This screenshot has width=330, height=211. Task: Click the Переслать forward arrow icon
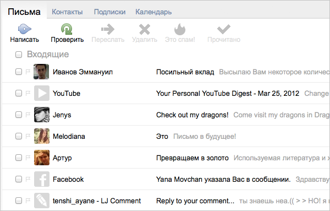(x=108, y=29)
